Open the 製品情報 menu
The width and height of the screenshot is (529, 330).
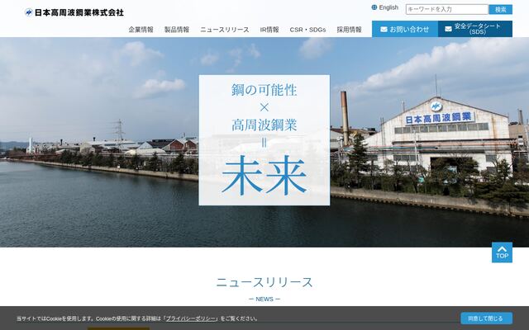tap(177, 30)
